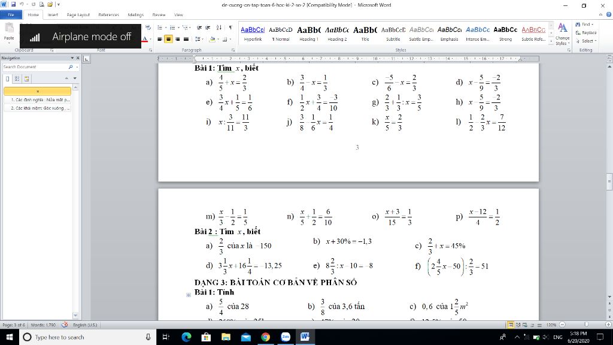Image resolution: width=613 pixels, height=345 pixels.
Task: Apply the Subtitle style
Action: pos(393,34)
